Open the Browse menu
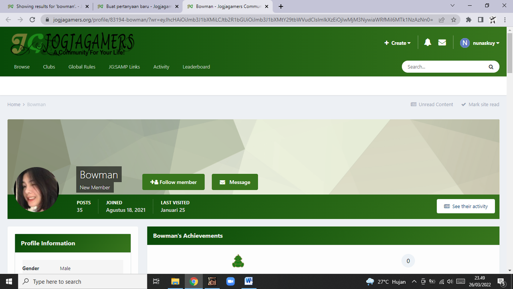This screenshot has width=513, height=289. (22, 67)
